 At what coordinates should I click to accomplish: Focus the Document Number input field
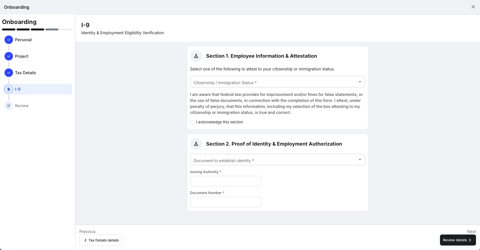click(x=226, y=202)
